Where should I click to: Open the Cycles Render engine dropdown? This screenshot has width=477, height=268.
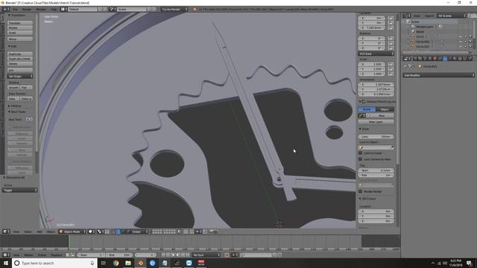[174, 10]
